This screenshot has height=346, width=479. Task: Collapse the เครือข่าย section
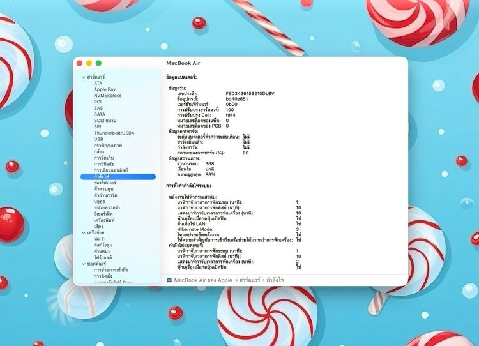[x=83, y=232]
